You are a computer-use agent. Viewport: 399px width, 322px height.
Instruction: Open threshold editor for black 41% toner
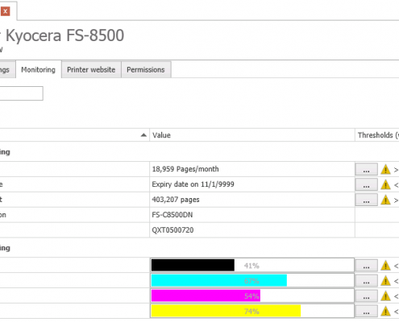(366, 266)
